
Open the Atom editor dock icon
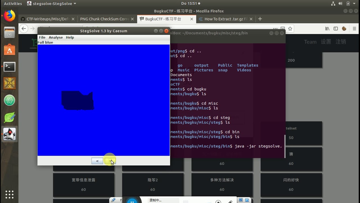9,100
